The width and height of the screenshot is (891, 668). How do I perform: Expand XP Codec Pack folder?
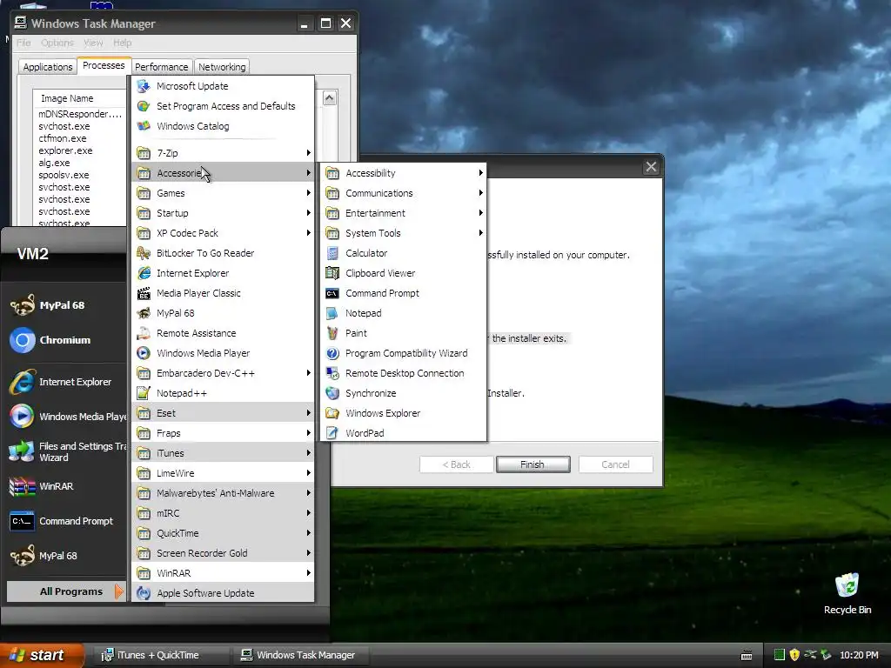pos(223,233)
